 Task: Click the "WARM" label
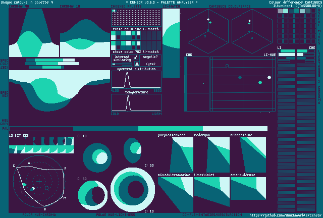[156, 114]
